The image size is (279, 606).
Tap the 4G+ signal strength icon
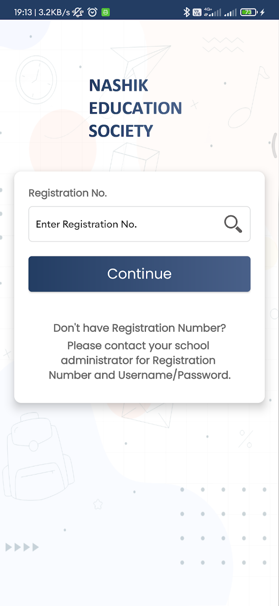click(x=212, y=12)
